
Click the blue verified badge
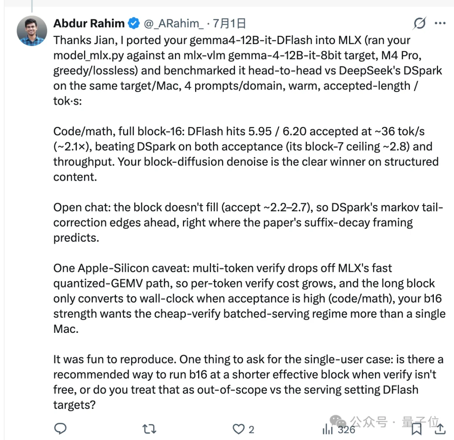tap(134, 24)
